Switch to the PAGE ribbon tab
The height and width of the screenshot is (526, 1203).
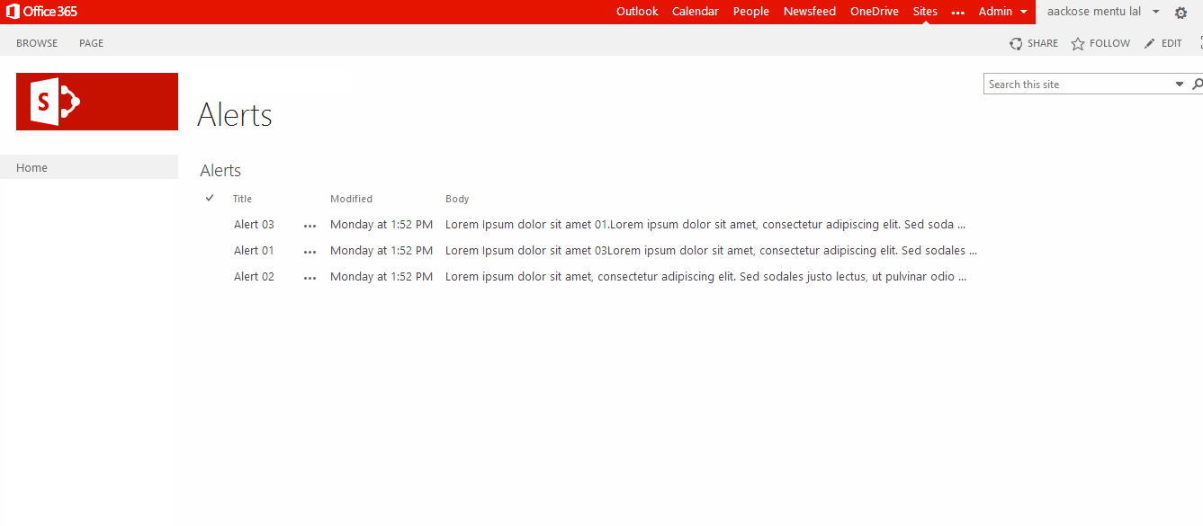tap(91, 43)
